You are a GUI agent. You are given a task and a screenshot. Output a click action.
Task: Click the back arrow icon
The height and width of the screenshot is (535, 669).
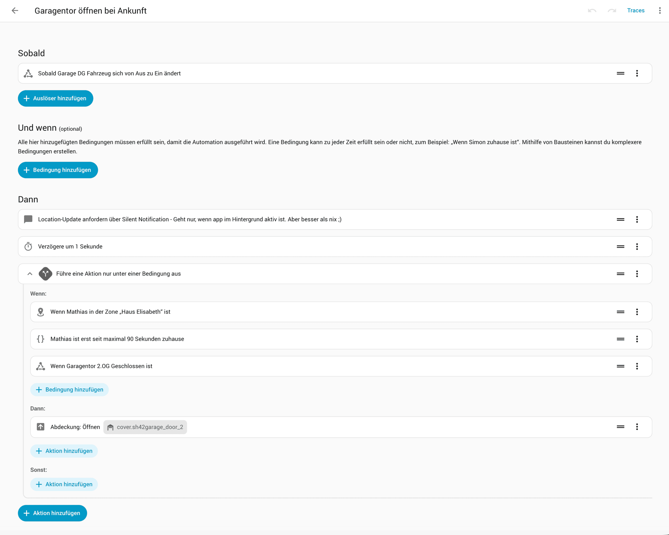click(15, 11)
